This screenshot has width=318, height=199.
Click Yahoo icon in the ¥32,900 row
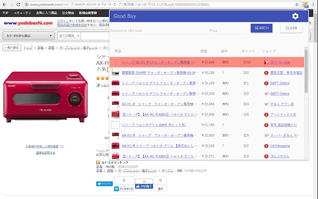(x=266, y=135)
